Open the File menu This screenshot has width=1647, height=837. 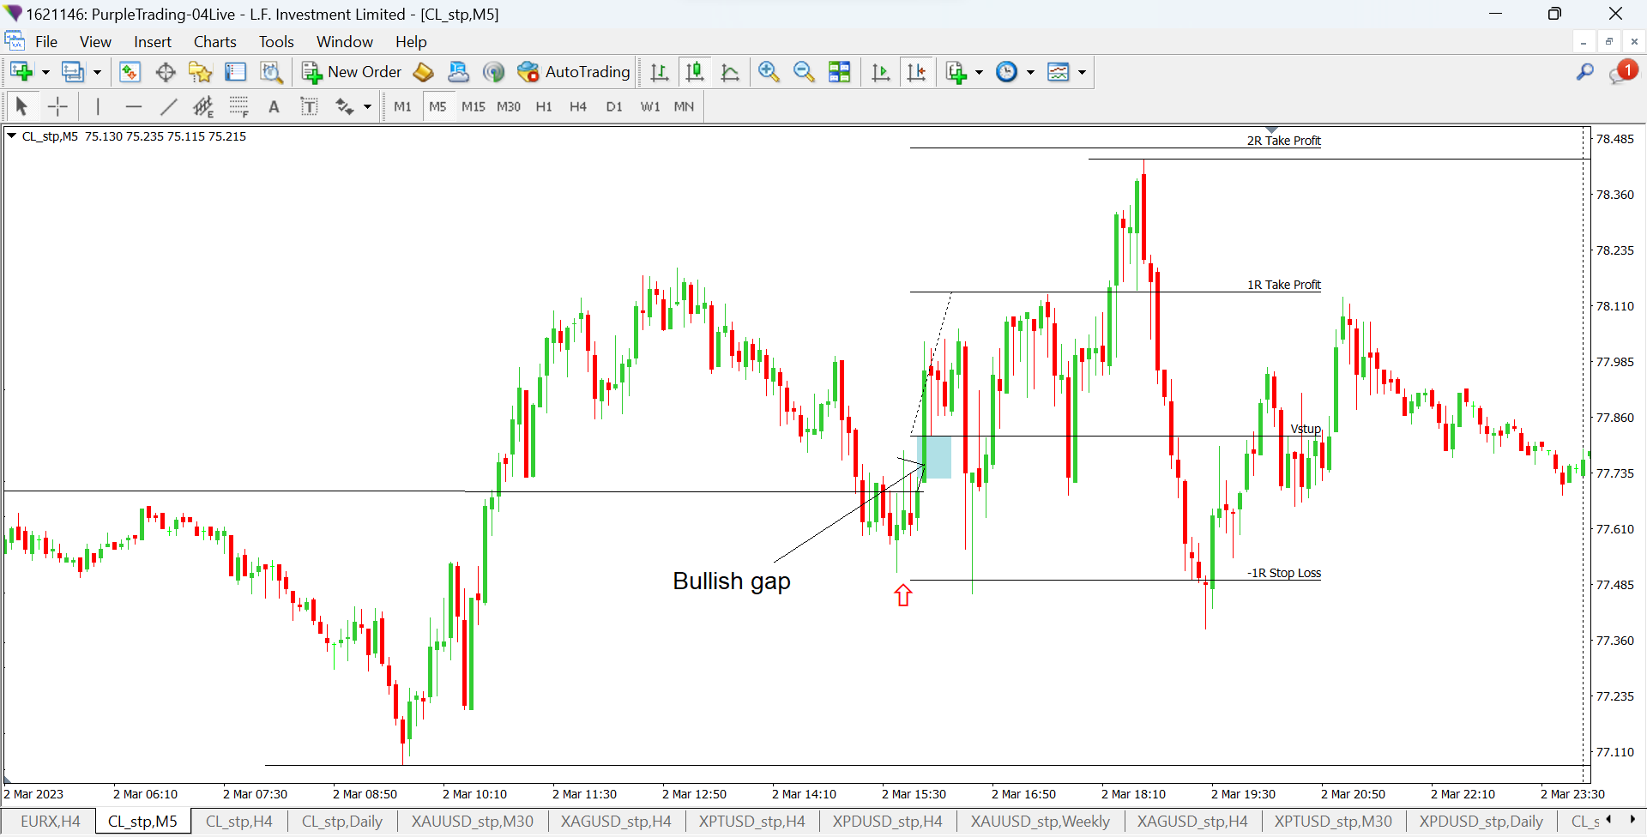point(46,42)
